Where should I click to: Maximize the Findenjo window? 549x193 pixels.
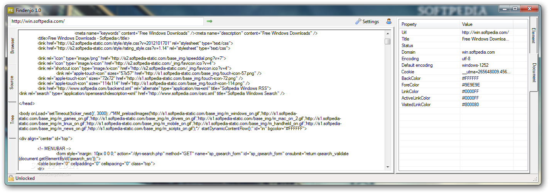point(515,8)
